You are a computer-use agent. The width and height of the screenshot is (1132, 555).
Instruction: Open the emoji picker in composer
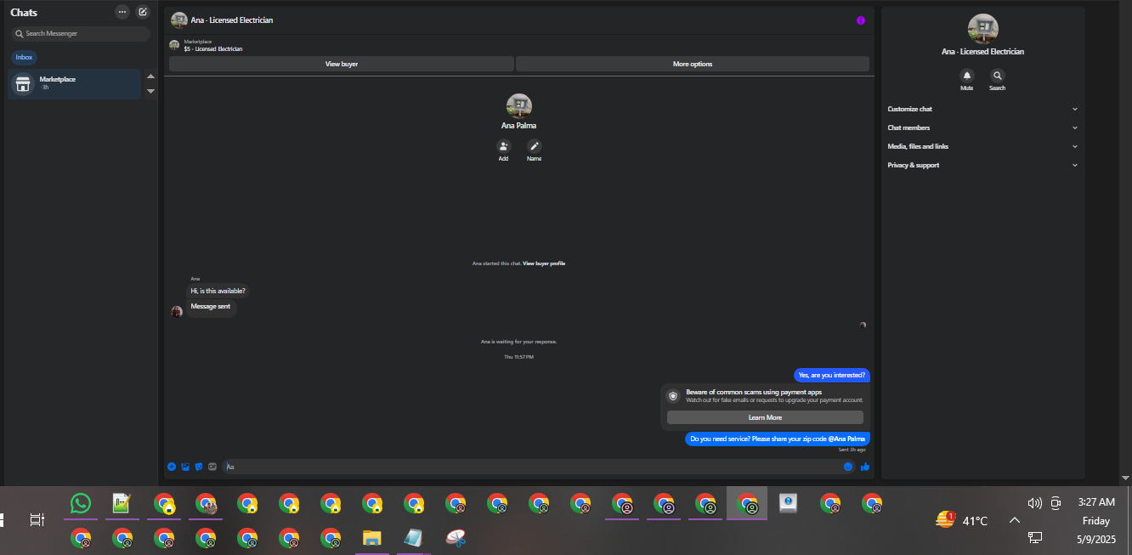tap(848, 467)
